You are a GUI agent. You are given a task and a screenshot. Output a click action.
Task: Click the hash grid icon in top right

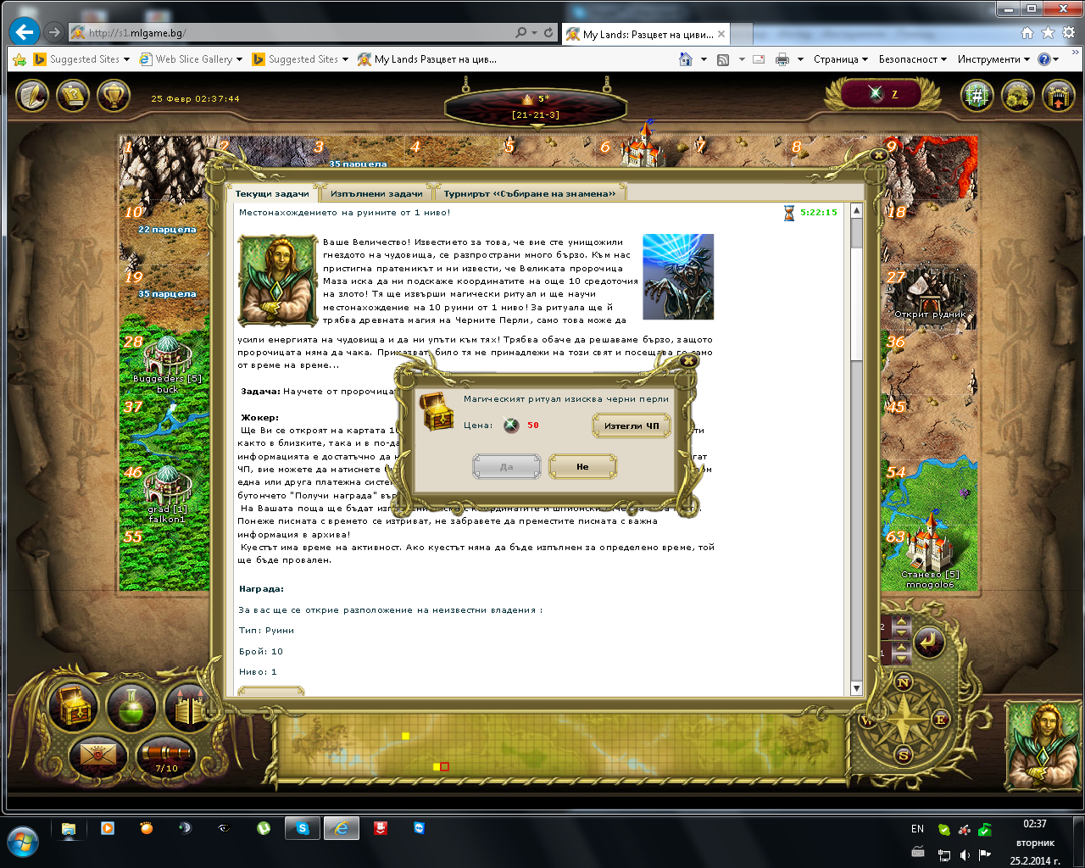point(976,96)
